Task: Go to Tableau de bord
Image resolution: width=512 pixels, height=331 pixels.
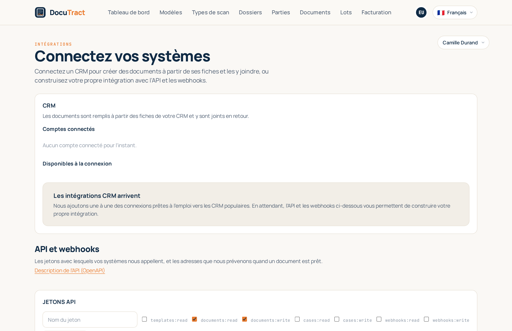Action: (129, 12)
